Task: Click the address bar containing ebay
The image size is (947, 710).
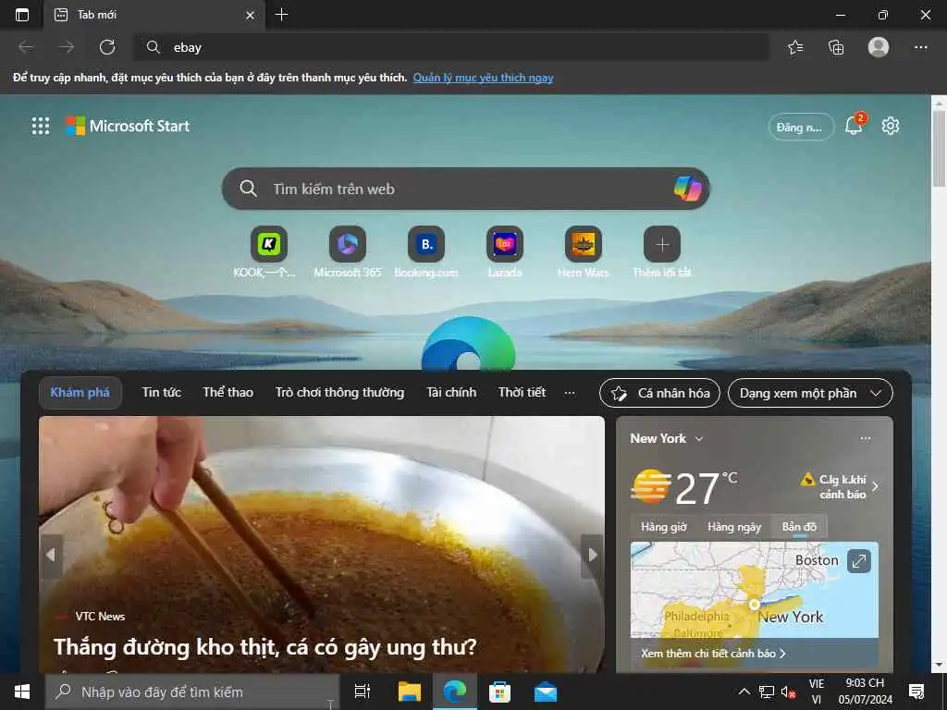Action: point(451,47)
